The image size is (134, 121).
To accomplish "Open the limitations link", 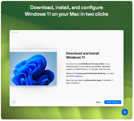I will [x=79, y=76].
